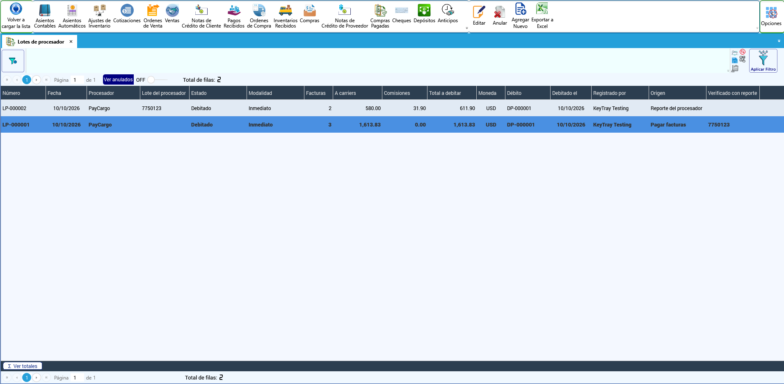This screenshot has height=384, width=784.
Task: Click the Ver anulados label button
Action: coord(118,80)
